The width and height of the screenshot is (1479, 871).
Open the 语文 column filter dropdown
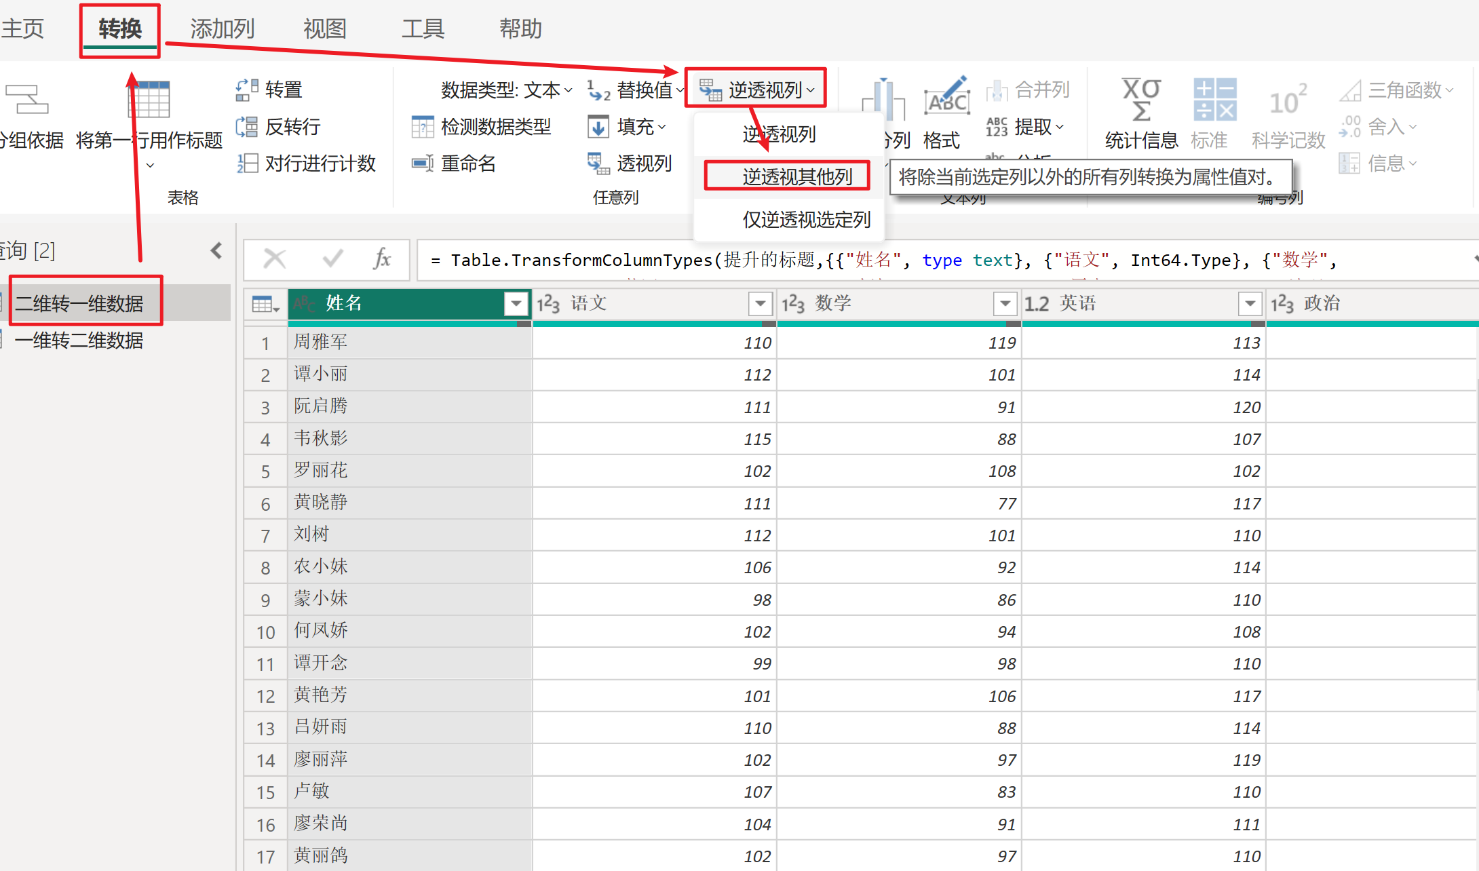point(761,303)
